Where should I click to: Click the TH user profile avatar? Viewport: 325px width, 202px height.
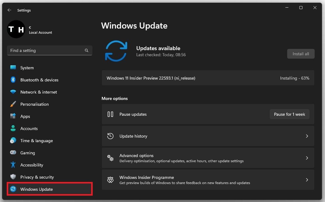[x=16, y=29]
